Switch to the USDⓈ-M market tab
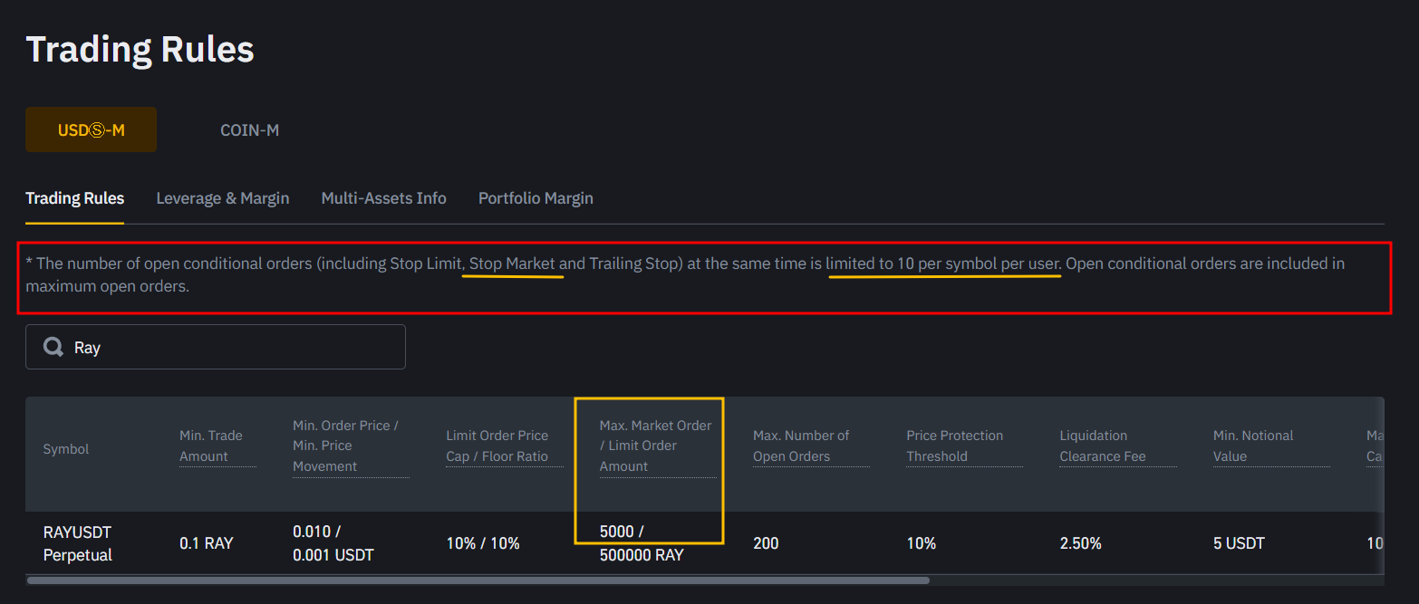Image resolution: width=1419 pixels, height=604 pixels. pyautogui.click(x=91, y=129)
